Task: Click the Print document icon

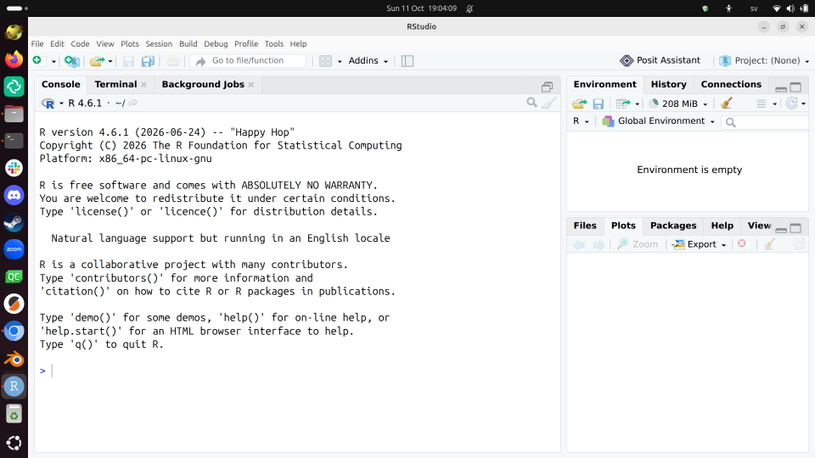Action: click(172, 61)
